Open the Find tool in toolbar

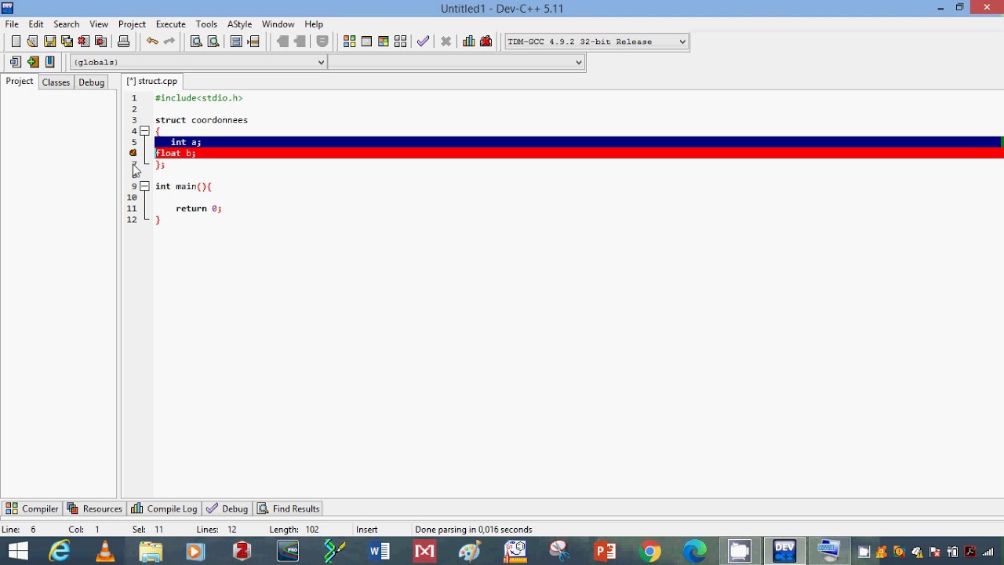pos(196,42)
